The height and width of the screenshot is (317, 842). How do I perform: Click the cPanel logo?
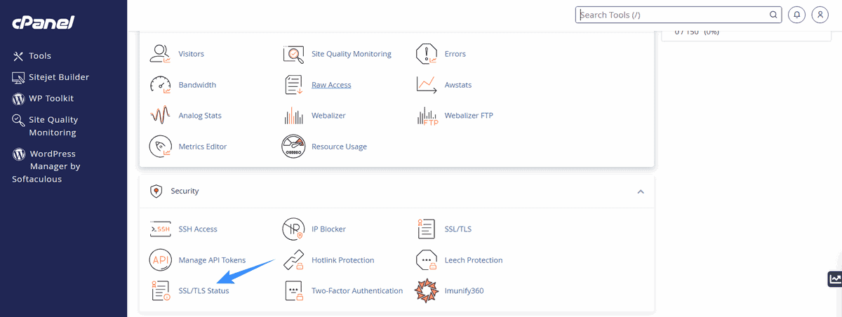tap(43, 22)
